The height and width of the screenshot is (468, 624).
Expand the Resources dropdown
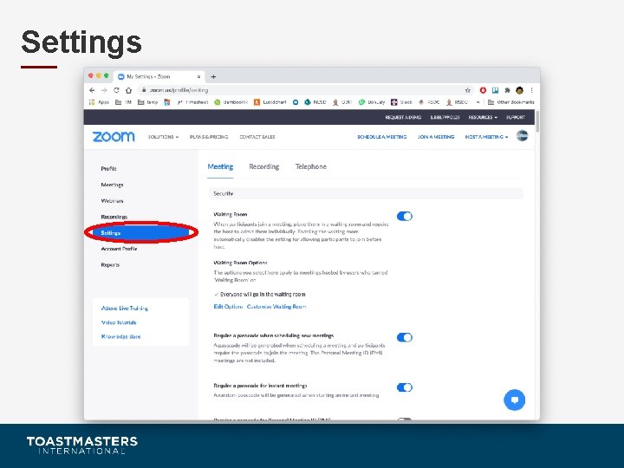[483, 117]
